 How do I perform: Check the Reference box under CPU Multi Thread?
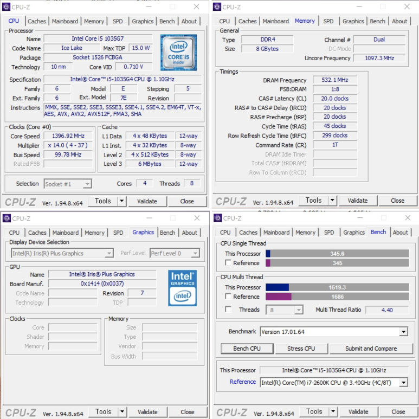point(228,296)
